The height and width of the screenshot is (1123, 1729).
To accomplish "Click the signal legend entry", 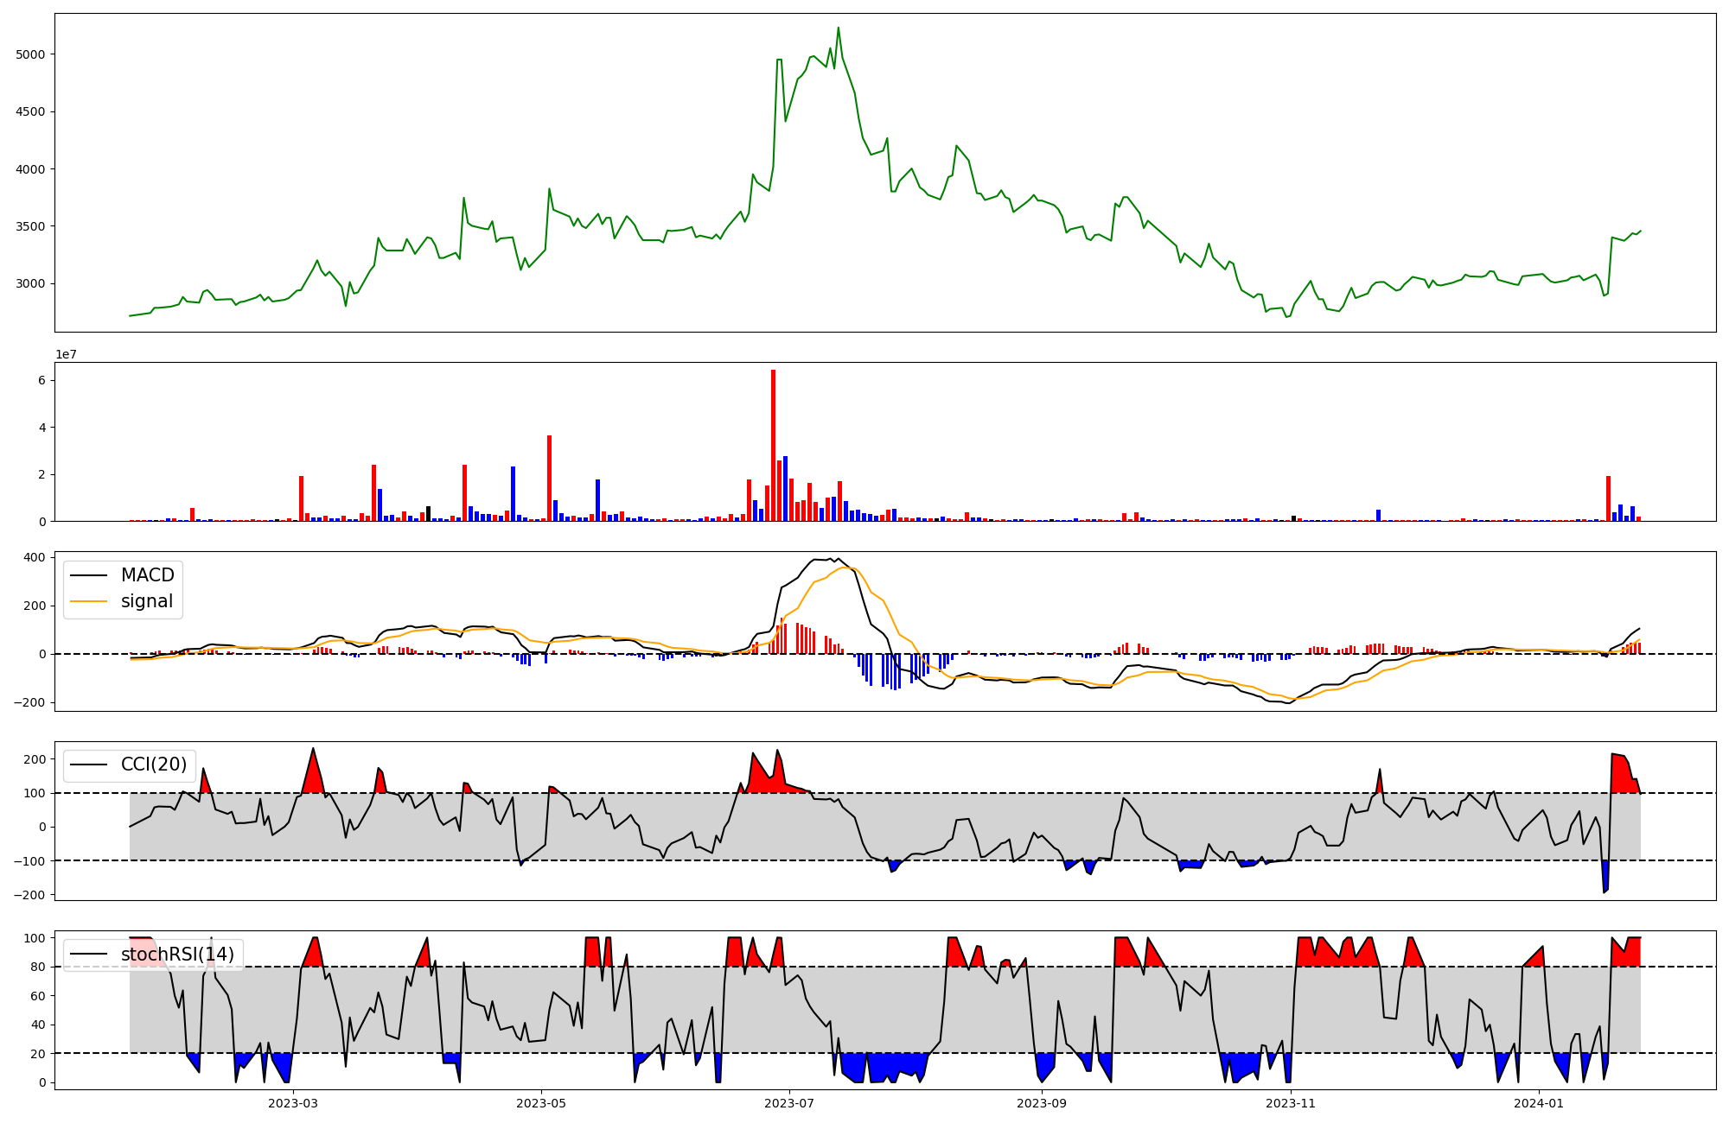I will (146, 601).
